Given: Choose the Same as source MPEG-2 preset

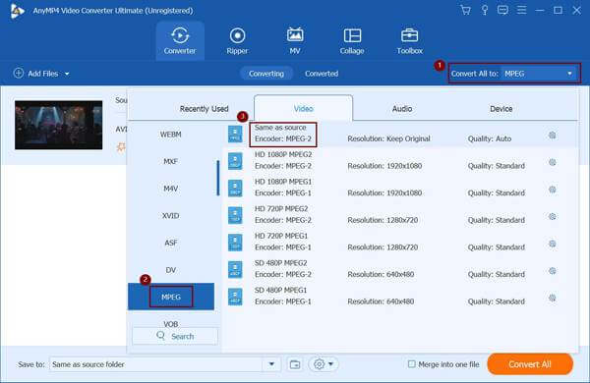Looking at the screenshot, I should click(400, 134).
